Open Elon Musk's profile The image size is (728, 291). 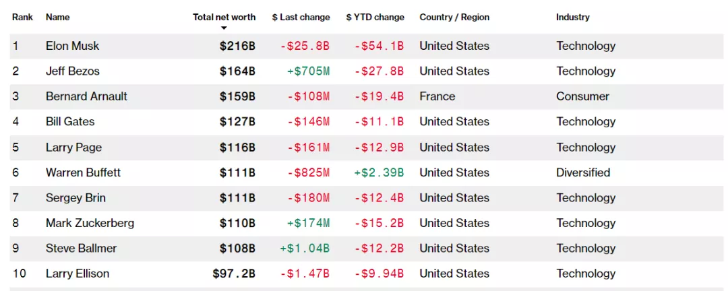72,46
